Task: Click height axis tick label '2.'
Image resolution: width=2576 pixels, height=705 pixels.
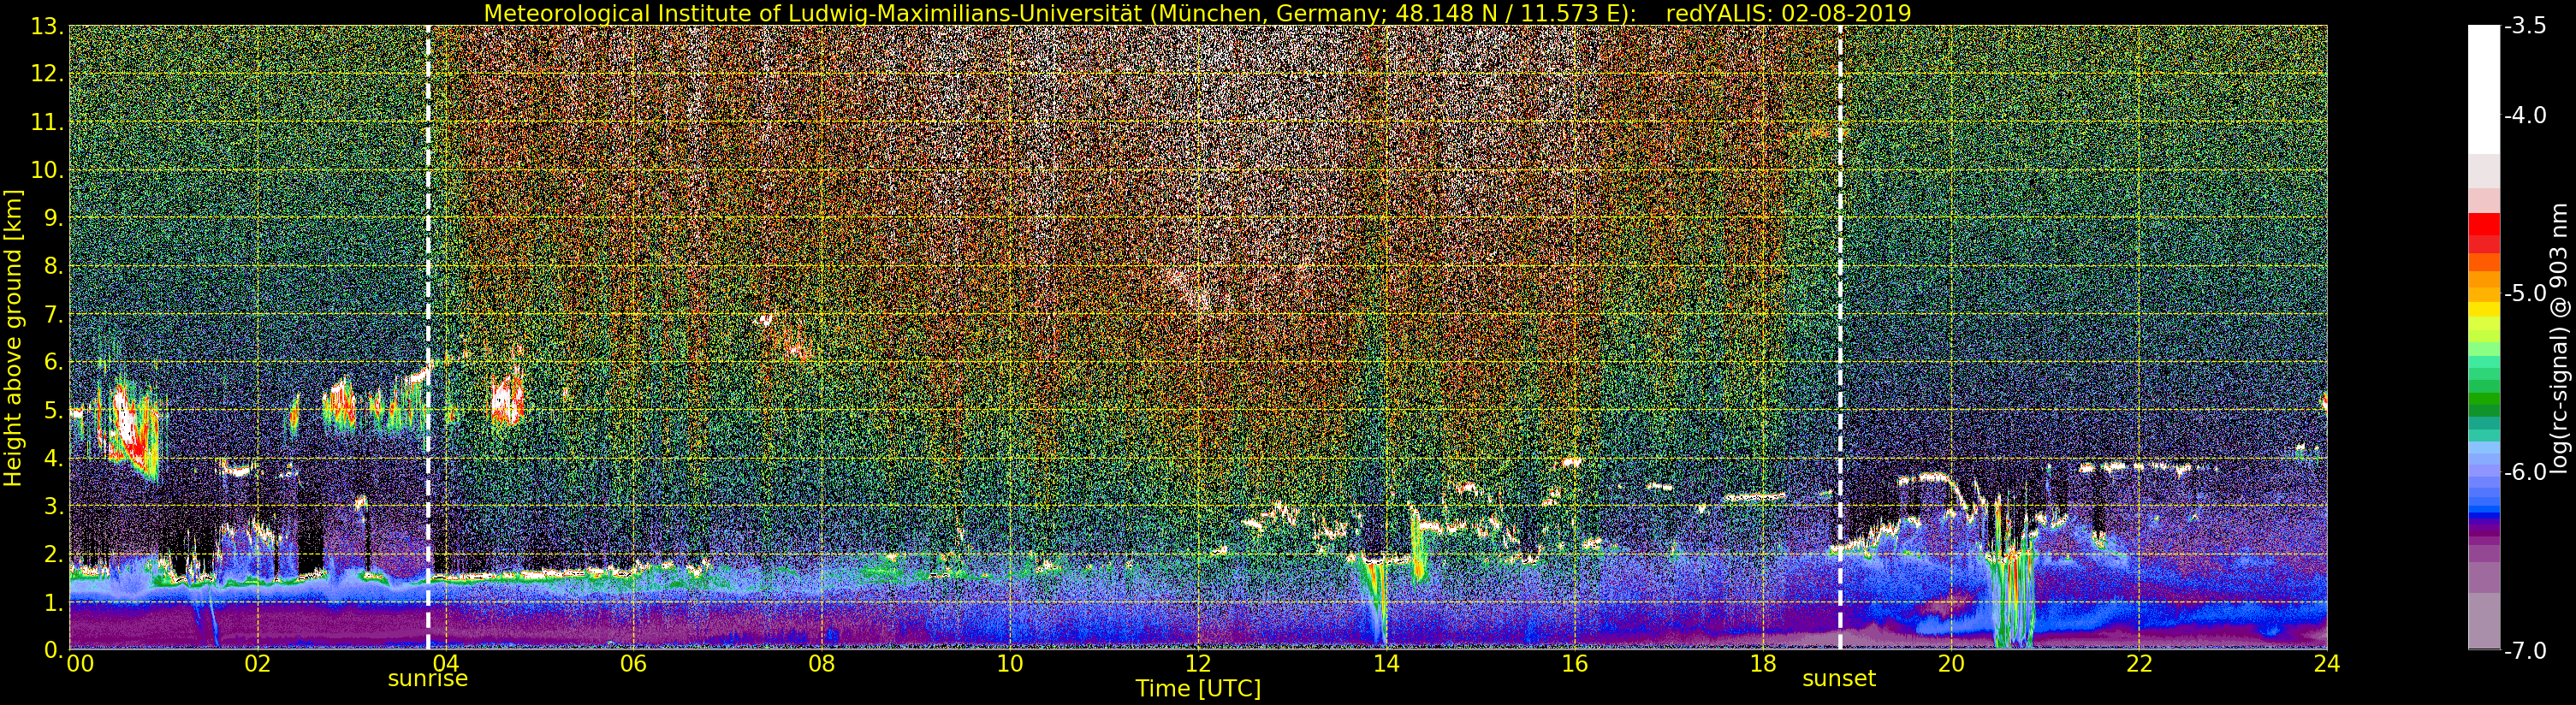Action: point(54,554)
